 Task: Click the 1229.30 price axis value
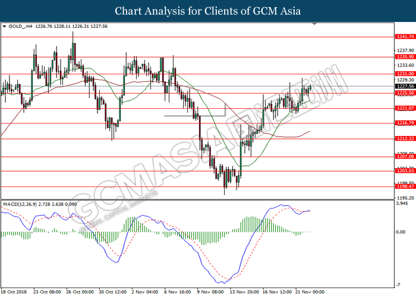coord(405,80)
